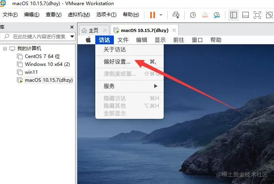The image size is (274, 184).
Task: Click the send Ctrl+Alt+Del toolbar icon
Action: click(176, 15)
